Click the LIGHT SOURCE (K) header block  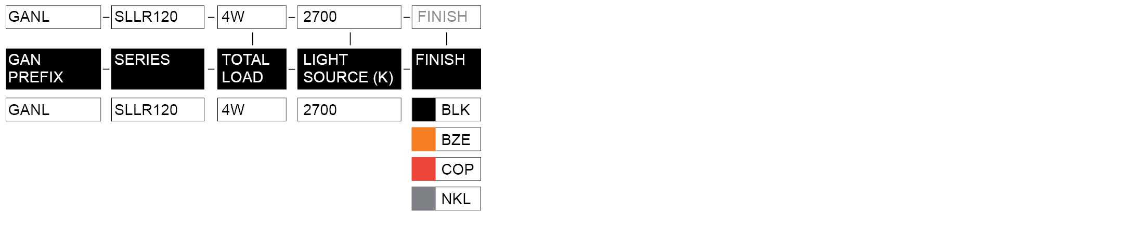click(x=349, y=69)
